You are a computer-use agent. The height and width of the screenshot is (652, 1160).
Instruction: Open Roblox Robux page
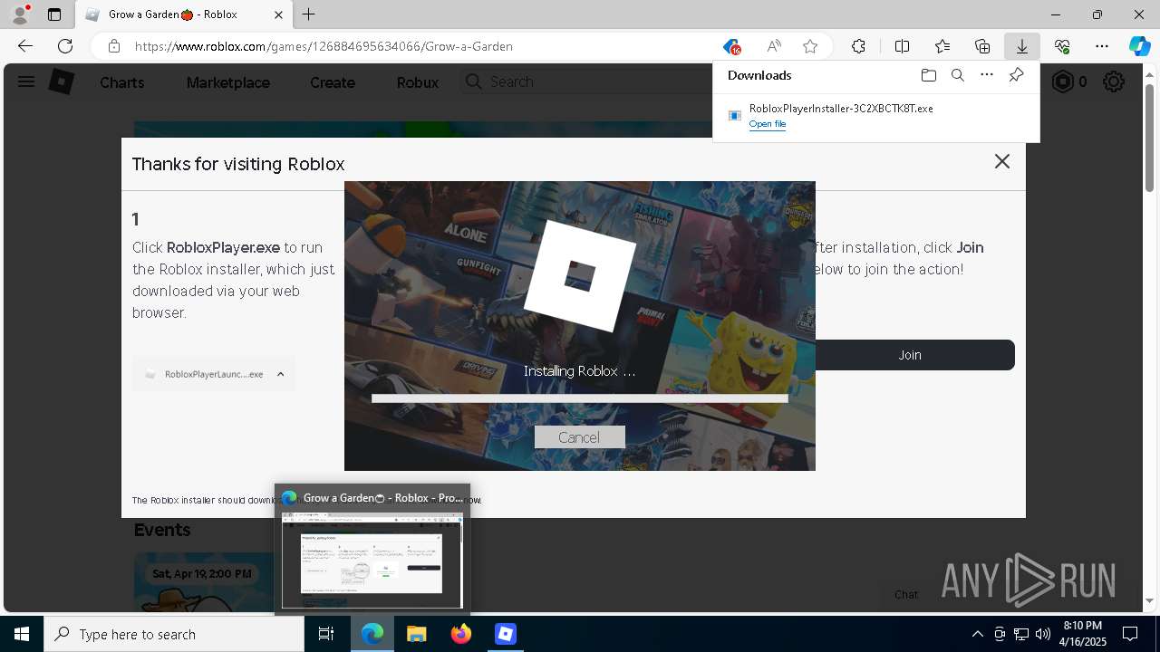(x=417, y=82)
